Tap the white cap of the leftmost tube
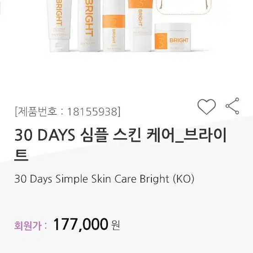The width and height of the screenshot is (253, 253). [59, 46]
